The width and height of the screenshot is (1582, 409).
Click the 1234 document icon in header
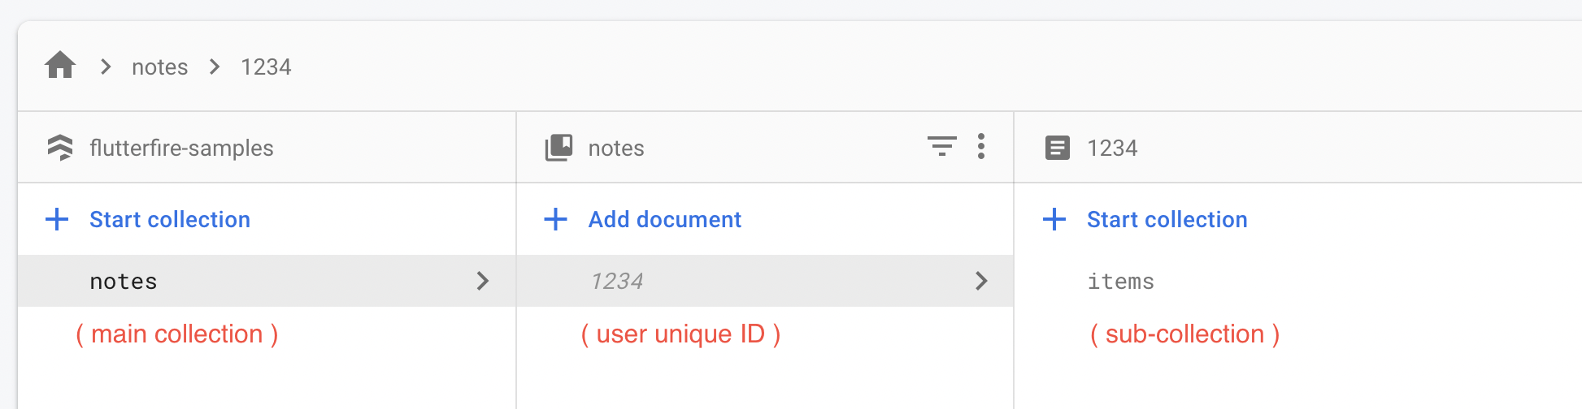[x=1058, y=148]
